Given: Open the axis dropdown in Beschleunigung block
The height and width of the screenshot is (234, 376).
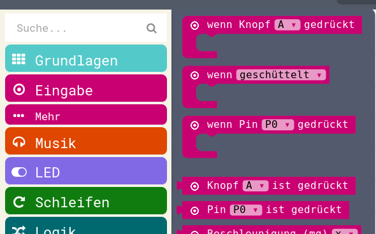Looking at the screenshot, I should point(345,231).
